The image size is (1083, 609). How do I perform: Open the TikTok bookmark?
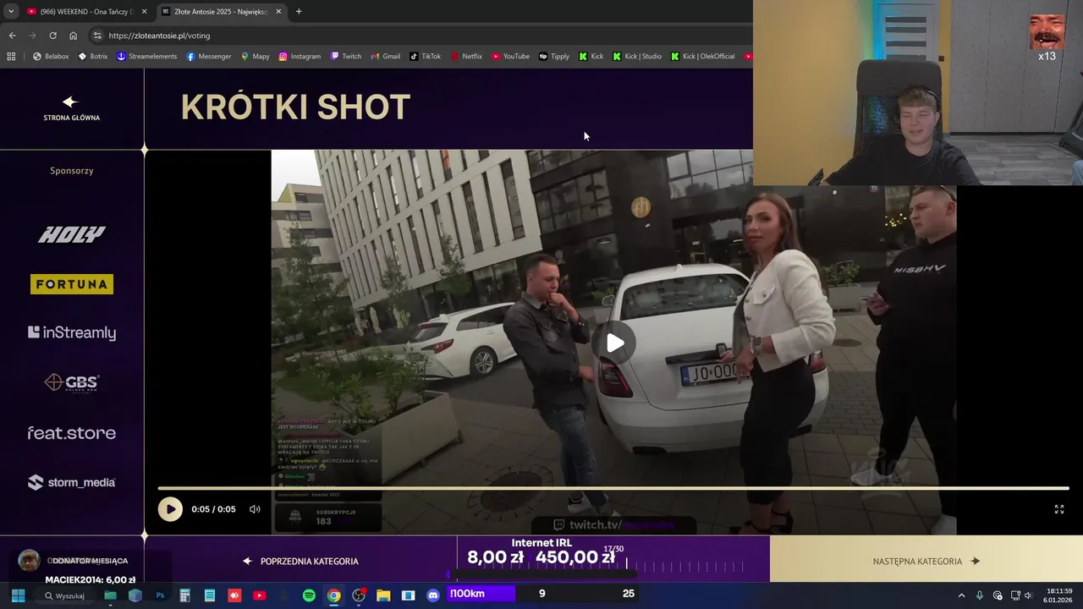(425, 57)
